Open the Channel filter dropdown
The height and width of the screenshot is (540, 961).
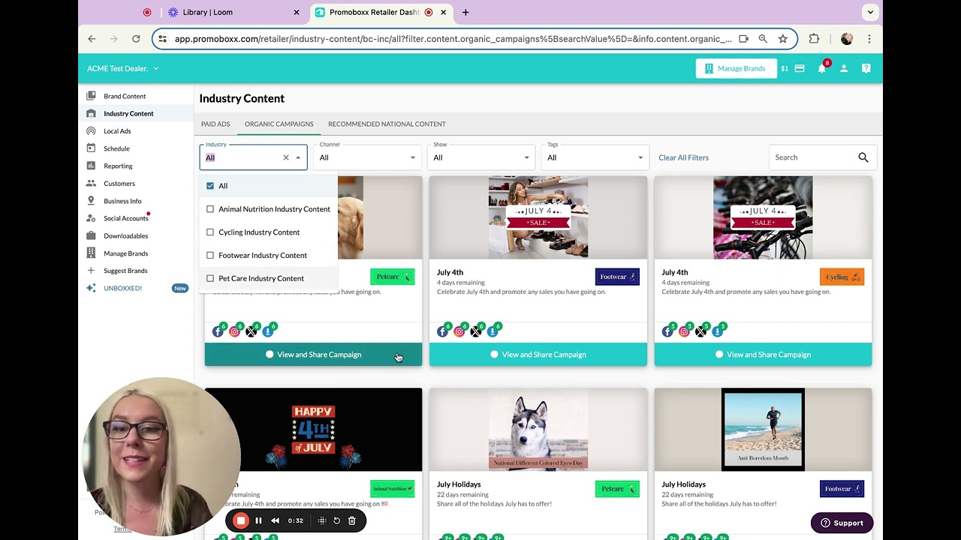[x=367, y=157]
